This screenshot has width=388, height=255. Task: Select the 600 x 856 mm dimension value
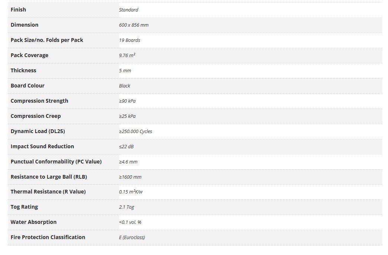tap(134, 25)
